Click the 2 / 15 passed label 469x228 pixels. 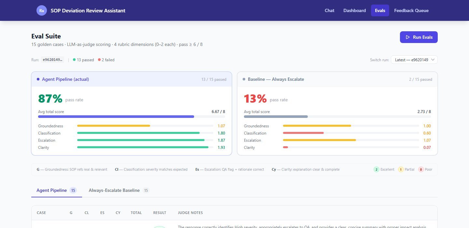point(421,79)
